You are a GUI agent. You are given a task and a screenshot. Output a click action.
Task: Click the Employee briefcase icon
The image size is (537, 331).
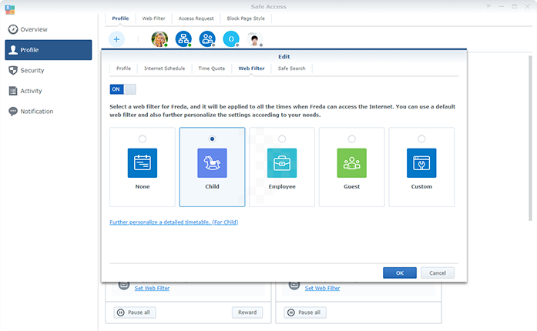[x=282, y=163]
